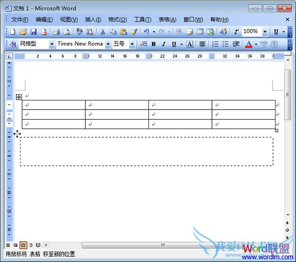Viewport: 296px width, 262px height.
Task: Open the Research tool icon
Action: coord(90,32)
